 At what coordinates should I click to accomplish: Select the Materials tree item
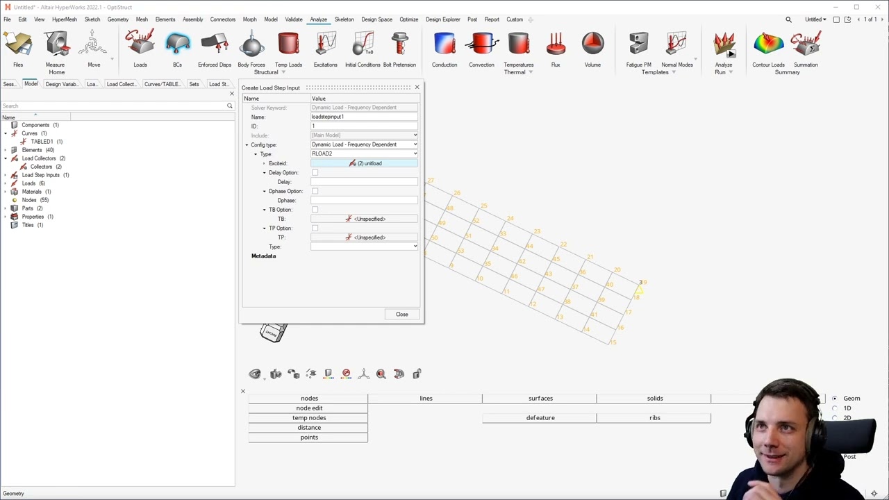[31, 192]
